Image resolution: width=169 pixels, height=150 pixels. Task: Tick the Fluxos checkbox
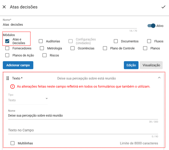149,41
